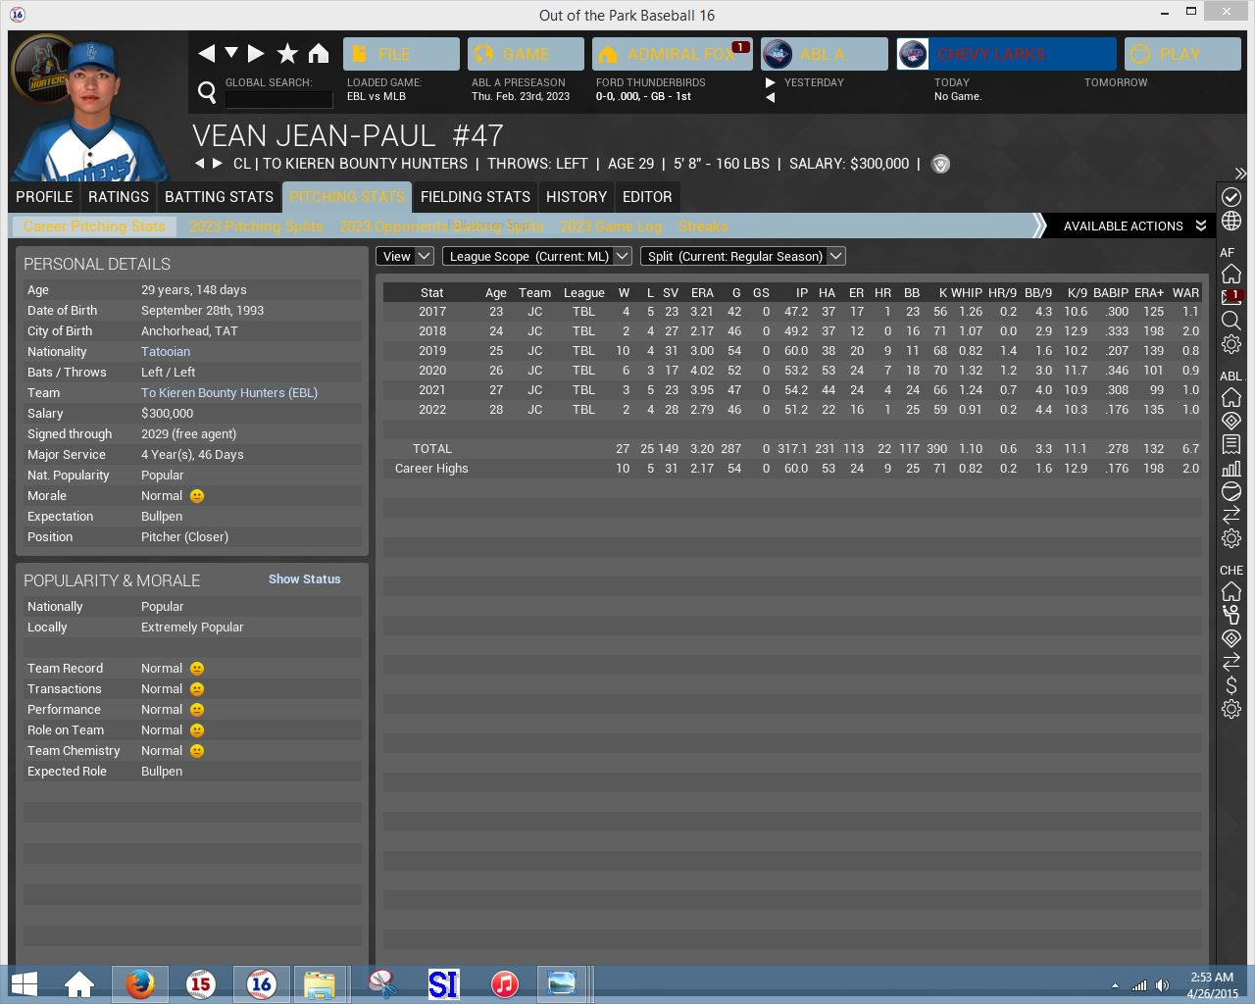1255x1004 pixels.
Task: Expand the right sidebar with the double chevron
Action: pyautogui.click(x=1240, y=174)
